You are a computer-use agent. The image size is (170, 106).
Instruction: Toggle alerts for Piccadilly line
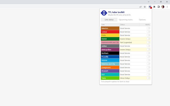tap(148, 57)
